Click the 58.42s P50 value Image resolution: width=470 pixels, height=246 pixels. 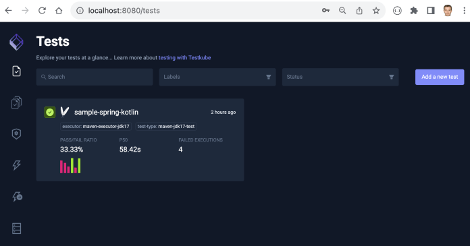point(130,150)
